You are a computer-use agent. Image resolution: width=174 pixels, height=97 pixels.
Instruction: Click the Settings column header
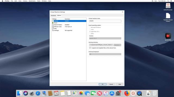pyautogui.click(x=54, y=19)
